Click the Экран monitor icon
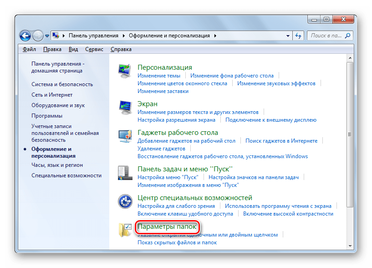 (x=124, y=108)
